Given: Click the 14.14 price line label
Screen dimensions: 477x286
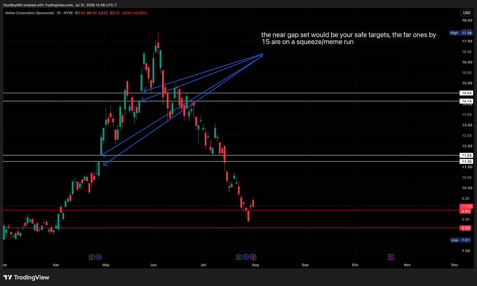Looking at the screenshot, I should coord(467,101).
